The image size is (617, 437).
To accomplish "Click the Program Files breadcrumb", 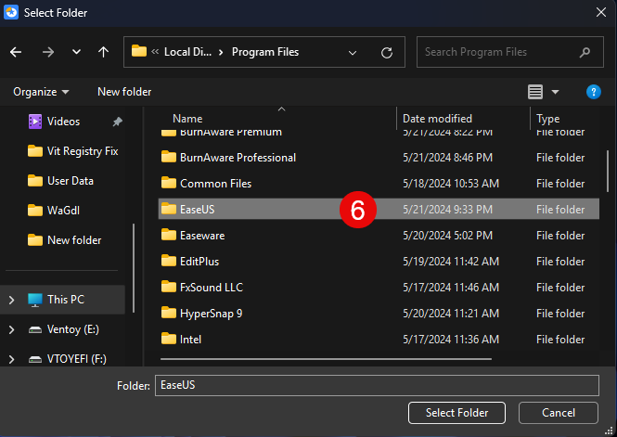I will (x=265, y=52).
